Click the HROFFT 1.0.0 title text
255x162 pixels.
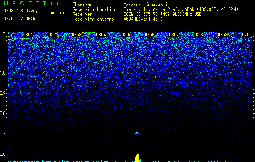[x=32, y=3]
